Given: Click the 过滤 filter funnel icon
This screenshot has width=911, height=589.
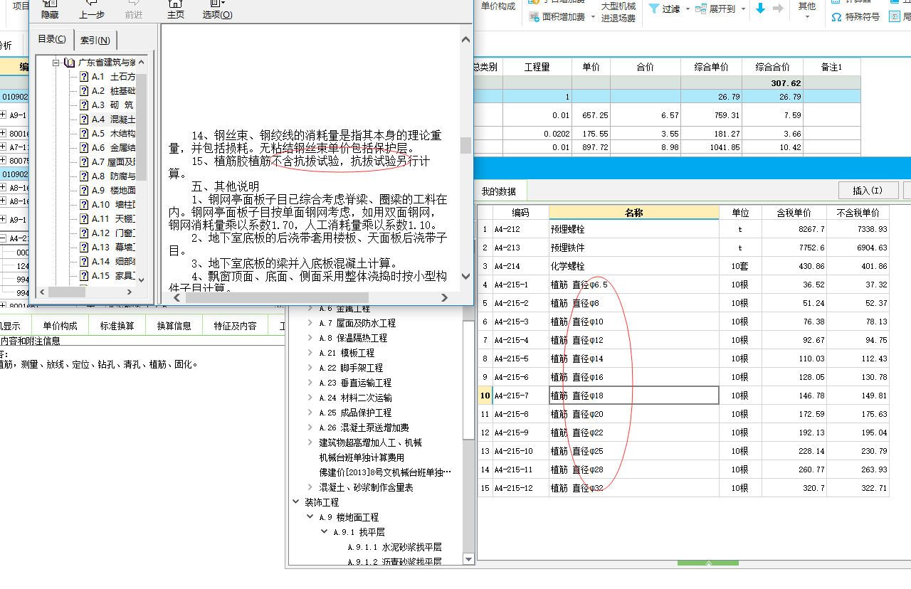Looking at the screenshot, I should tap(653, 9).
